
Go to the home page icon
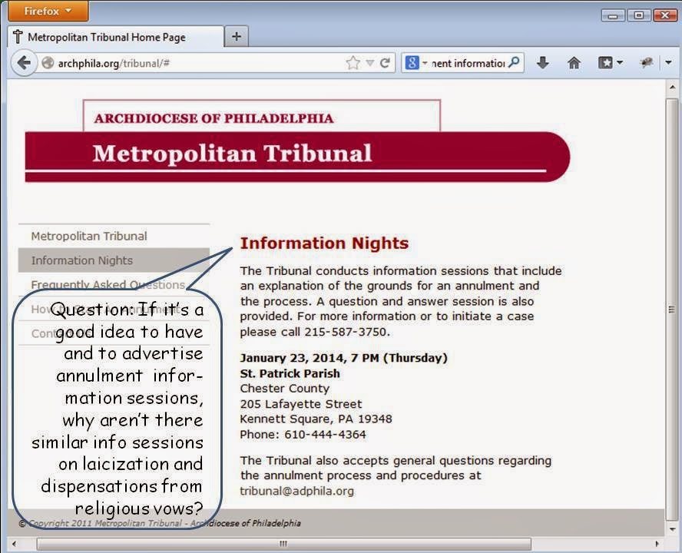pos(574,63)
